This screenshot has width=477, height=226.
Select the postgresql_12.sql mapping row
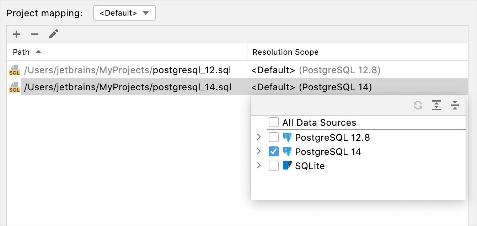(x=124, y=70)
